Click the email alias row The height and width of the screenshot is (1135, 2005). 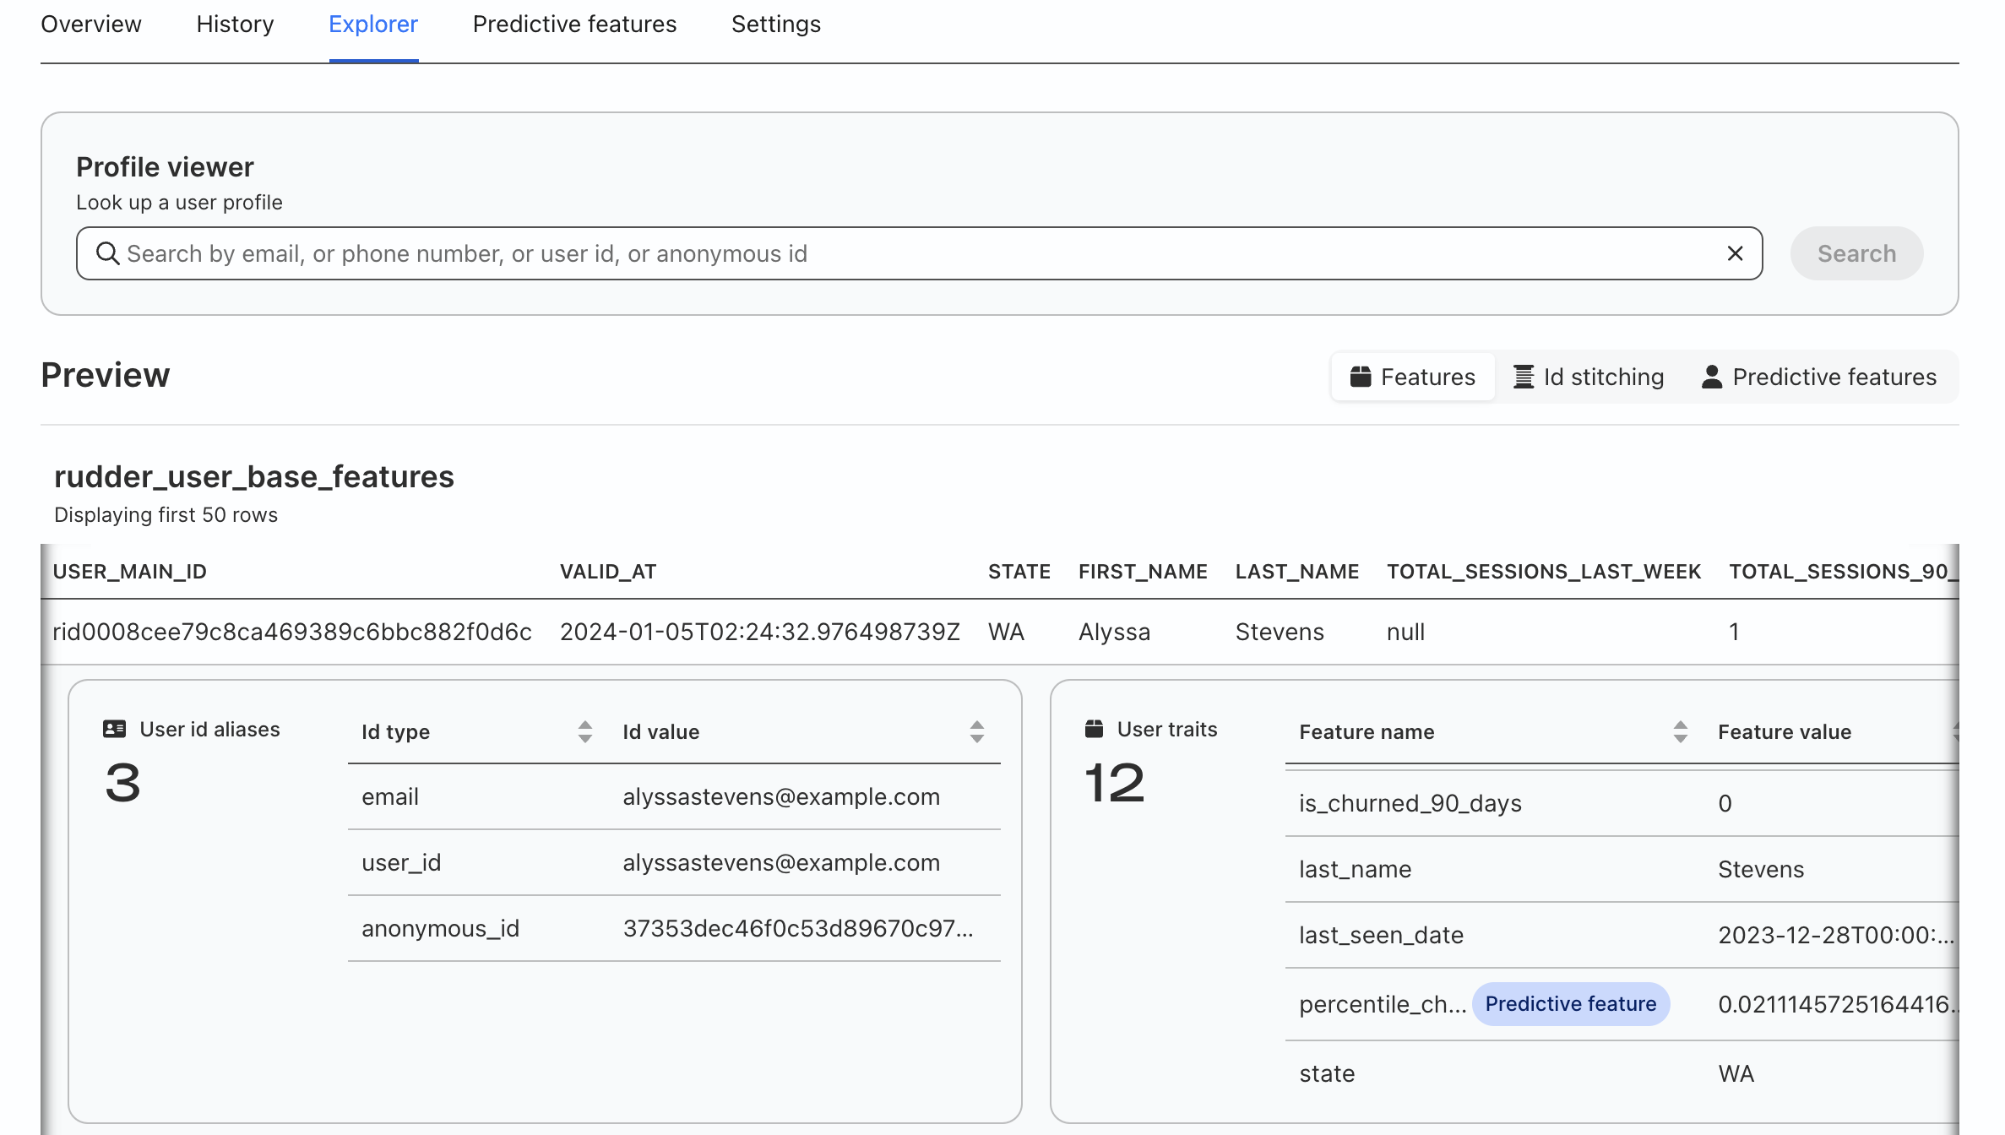(x=674, y=796)
